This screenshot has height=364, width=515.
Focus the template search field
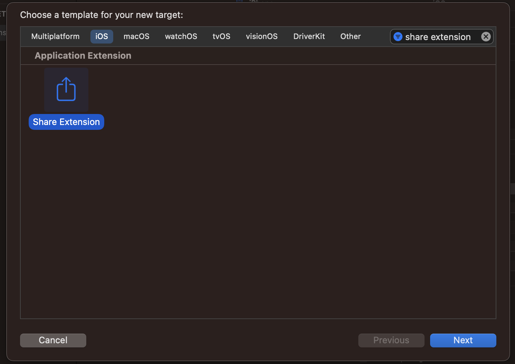[x=441, y=37]
